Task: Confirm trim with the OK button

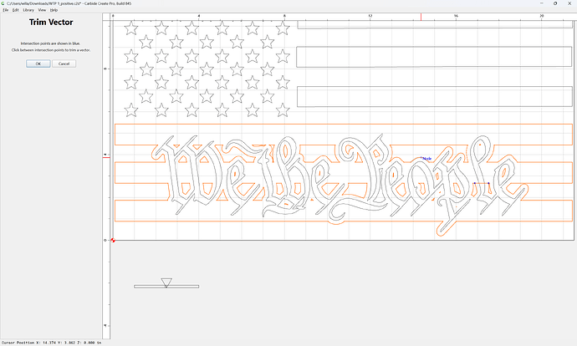Action: (38, 64)
